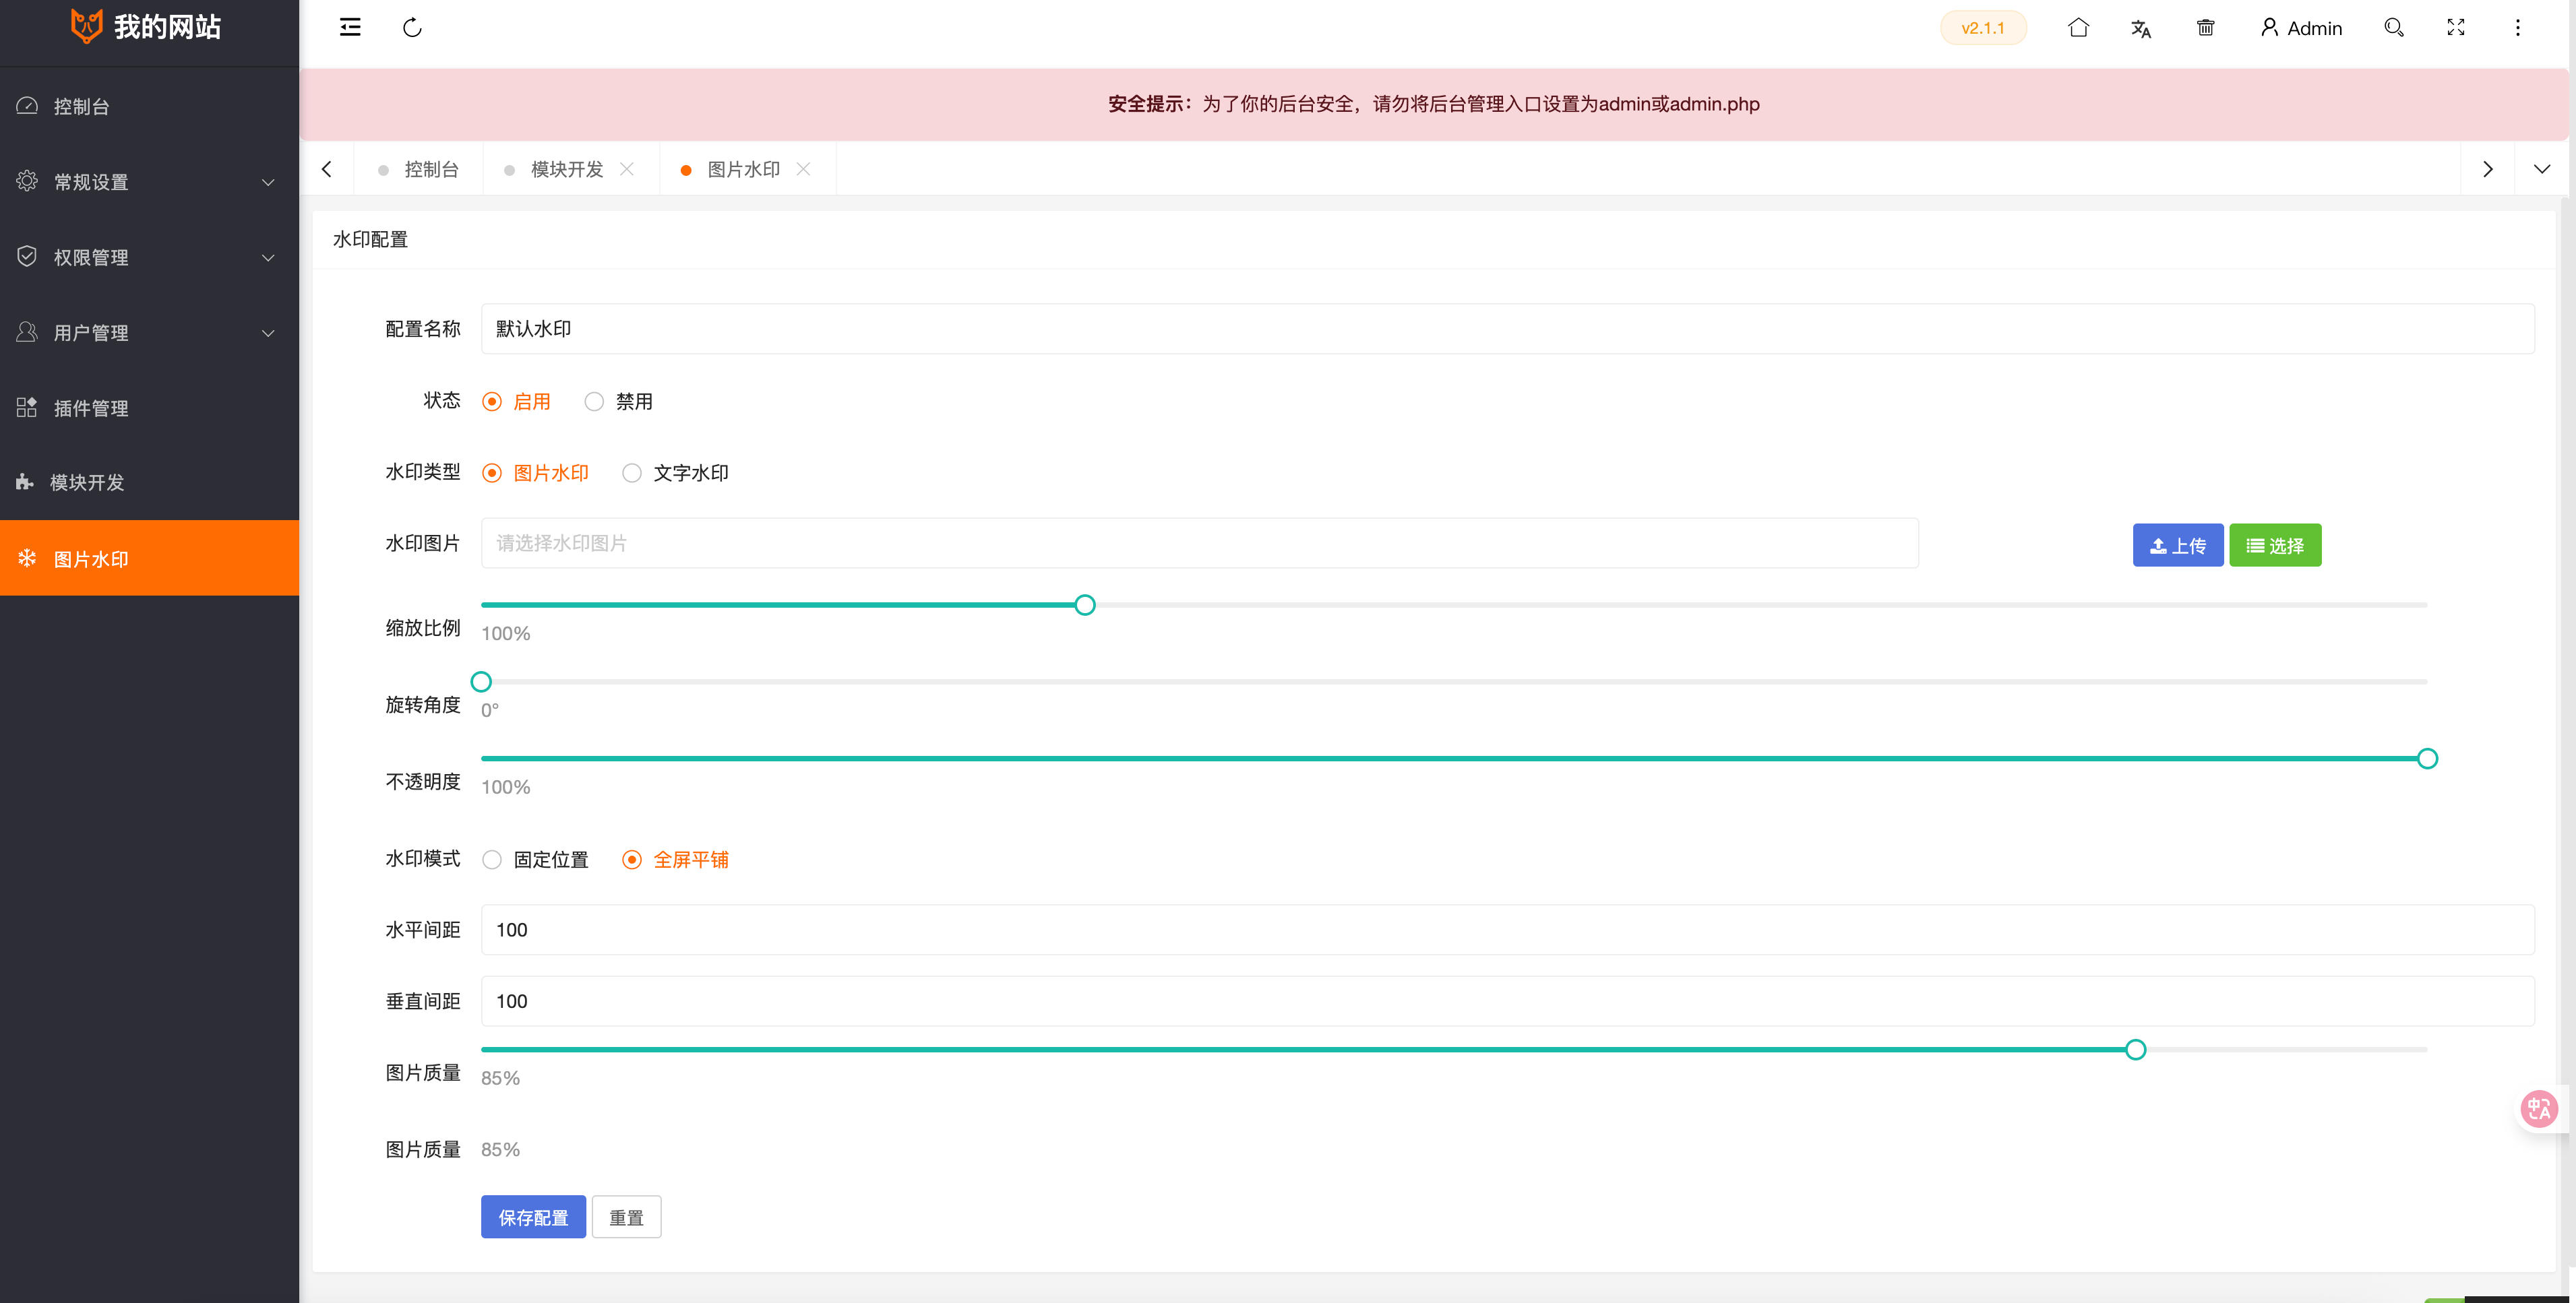Select the 禁用 status radio button
2576x1303 pixels.
[594, 402]
